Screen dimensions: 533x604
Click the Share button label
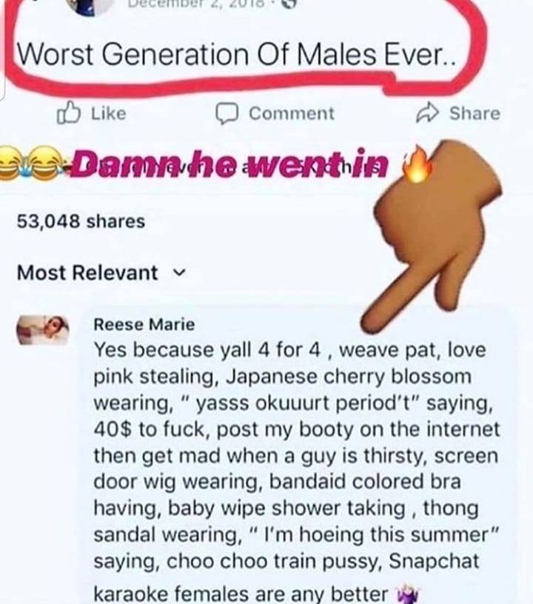tap(475, 113)
